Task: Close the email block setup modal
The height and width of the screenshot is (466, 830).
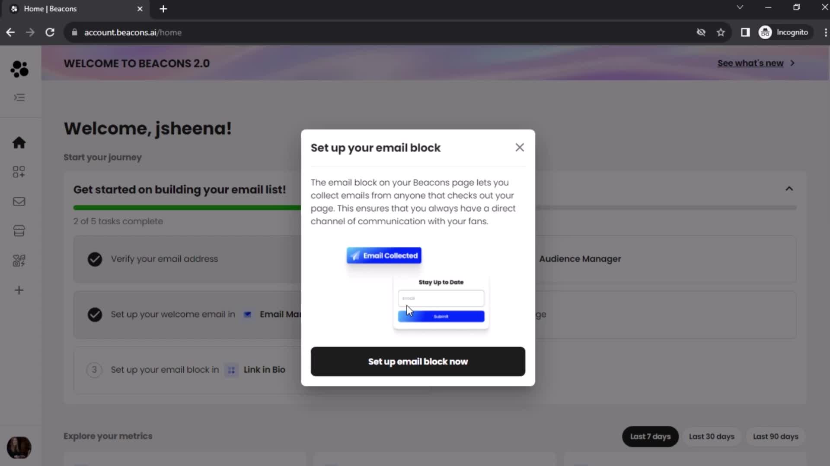Action: tap(519, 148)
